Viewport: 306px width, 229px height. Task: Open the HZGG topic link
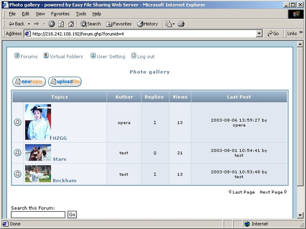(x=60, y=138)
